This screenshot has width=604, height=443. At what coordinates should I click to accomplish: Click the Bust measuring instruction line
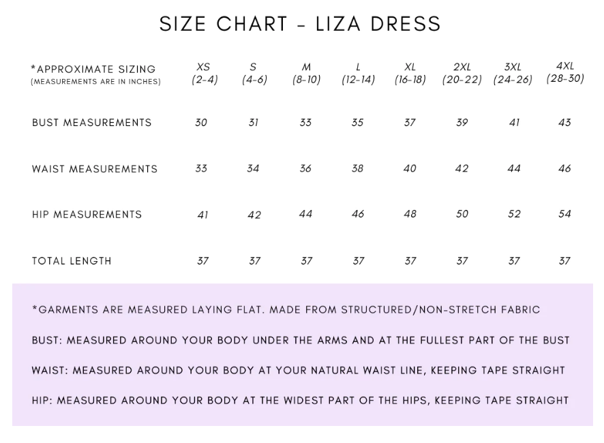(x=301, y=340)
